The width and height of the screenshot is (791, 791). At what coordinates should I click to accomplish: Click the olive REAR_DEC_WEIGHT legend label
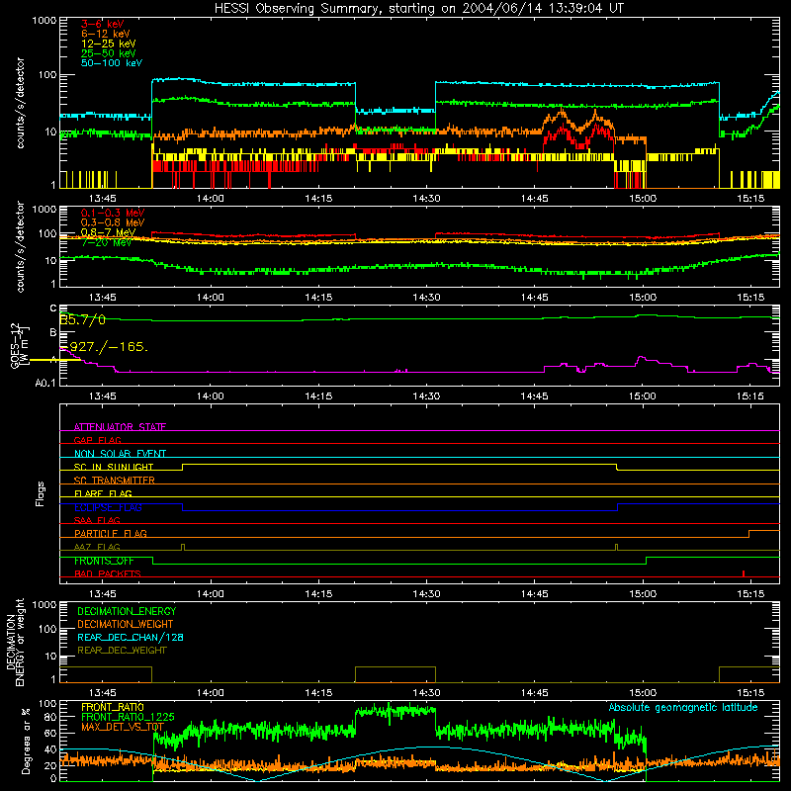tap(122, 651)
